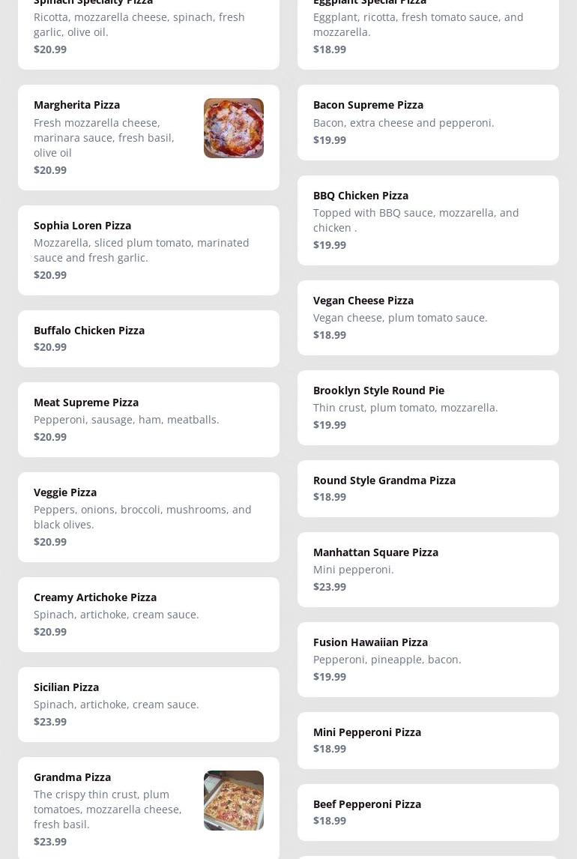577x859 pixels.
Task: Select Round Style Grandma Pizza
Action: [427, 488]
